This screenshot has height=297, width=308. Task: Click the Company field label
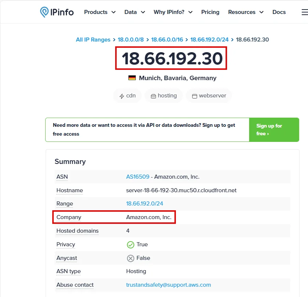point(69,217)
